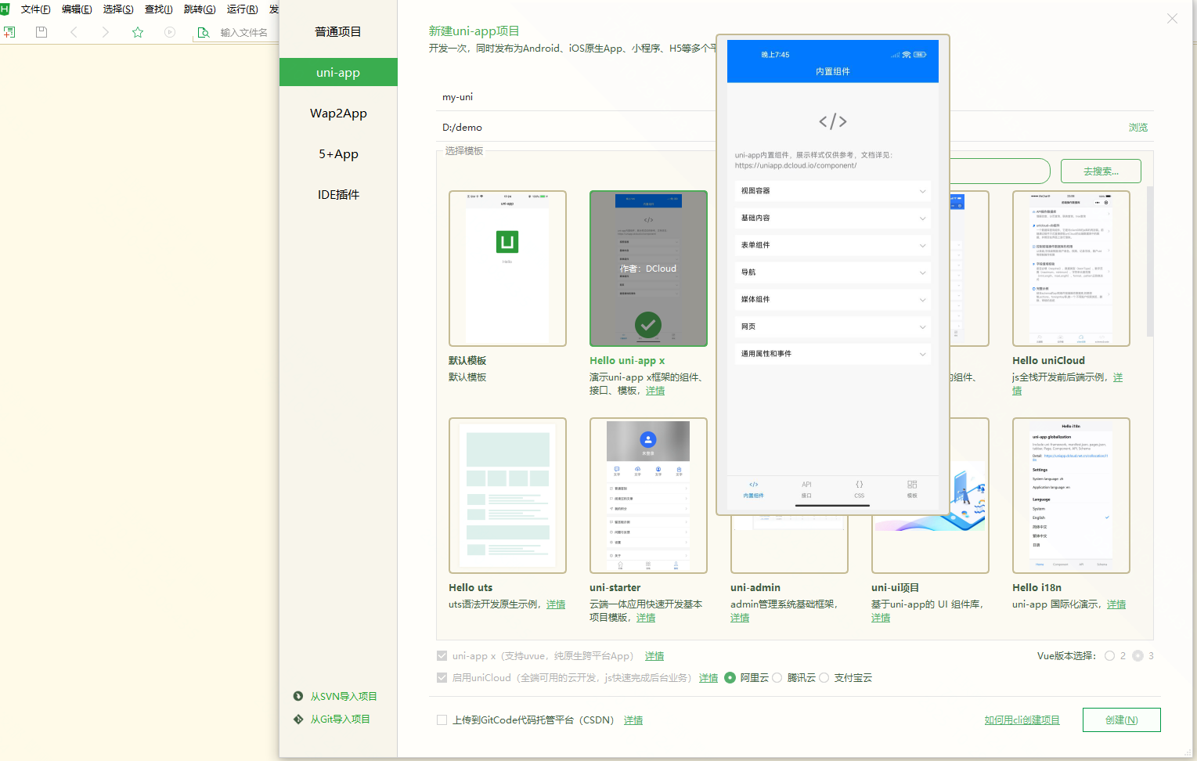This screenshot has width=1197, height=761.
Task: Open the 编辑(E) menu
Action: coord(77,9)
